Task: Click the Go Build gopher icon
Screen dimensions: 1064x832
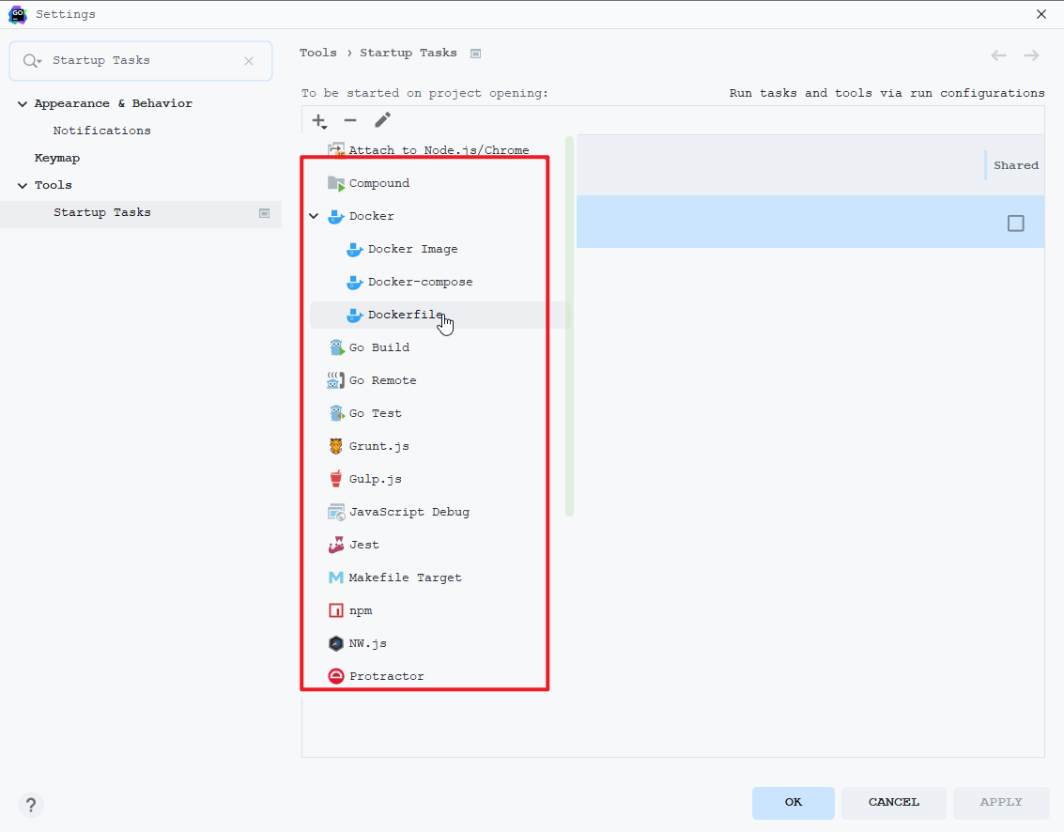Action: point(336,347)
